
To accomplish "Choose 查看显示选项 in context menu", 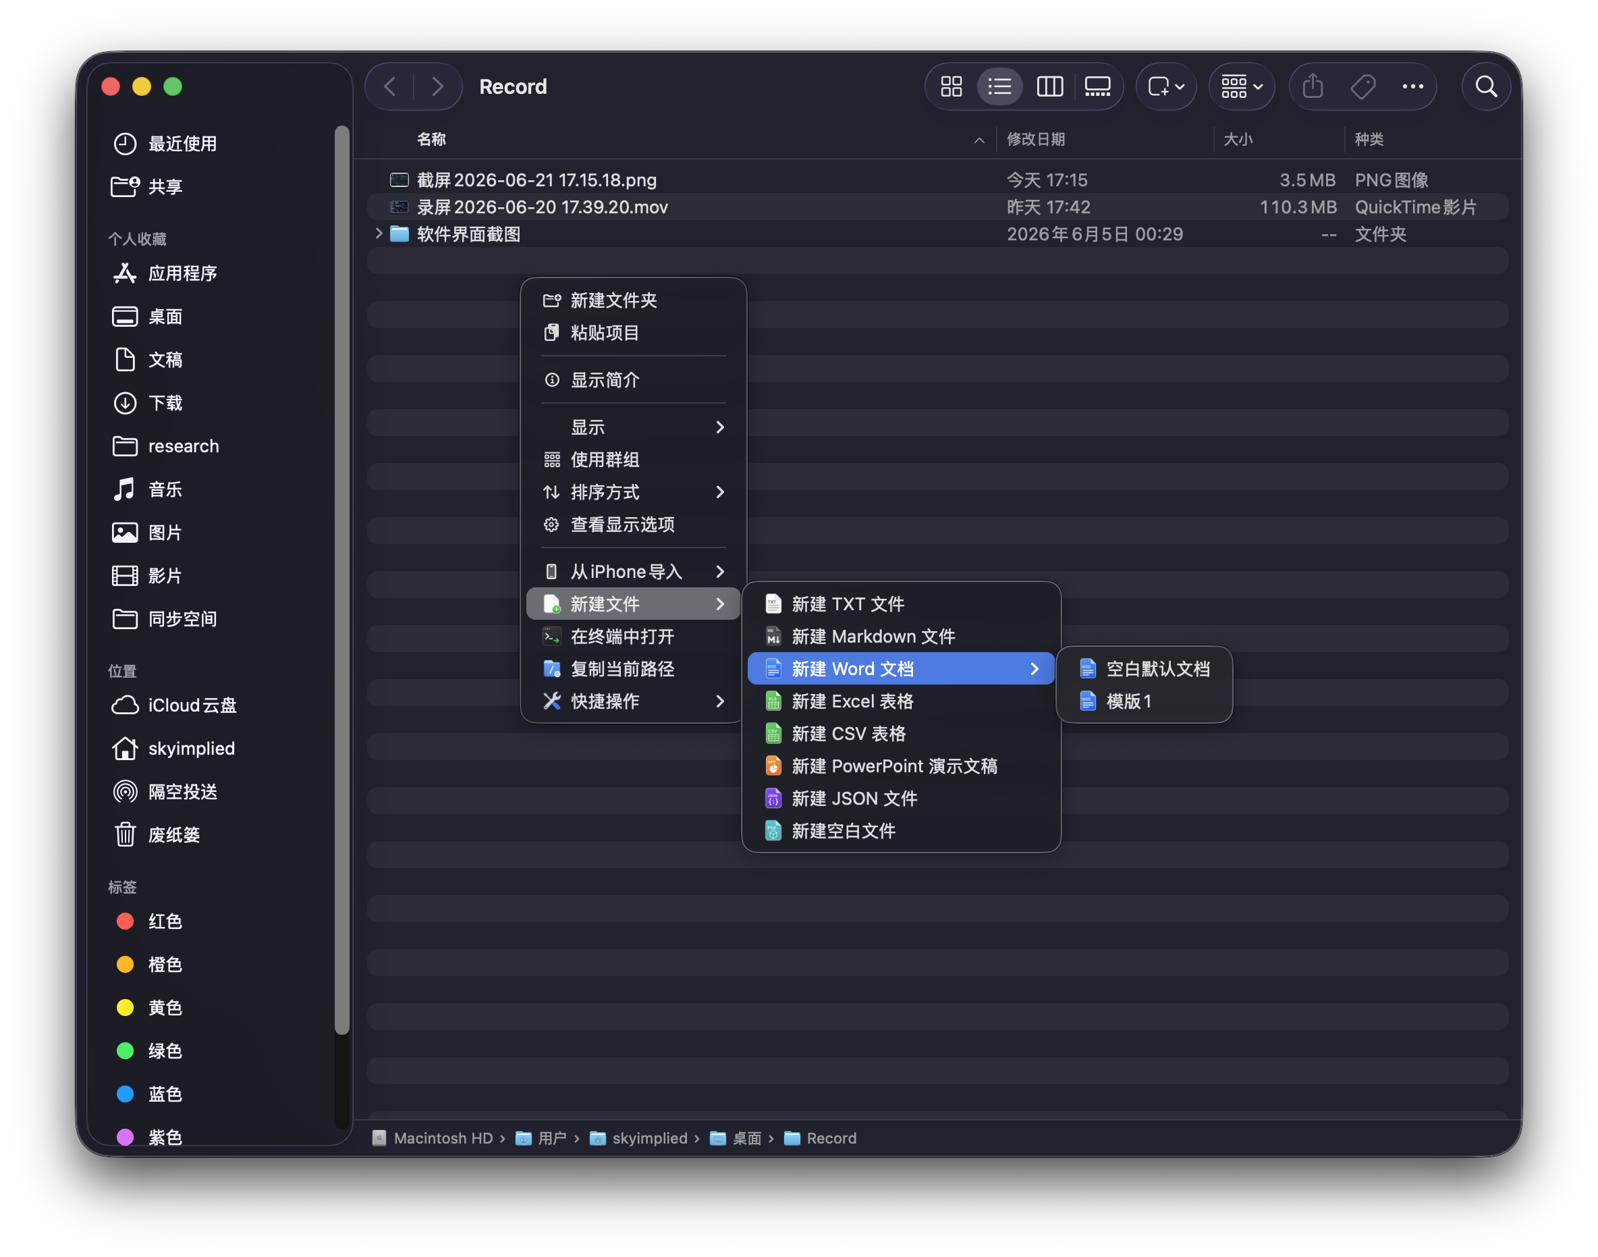I will pyautogui.click(x=634, y=524).
